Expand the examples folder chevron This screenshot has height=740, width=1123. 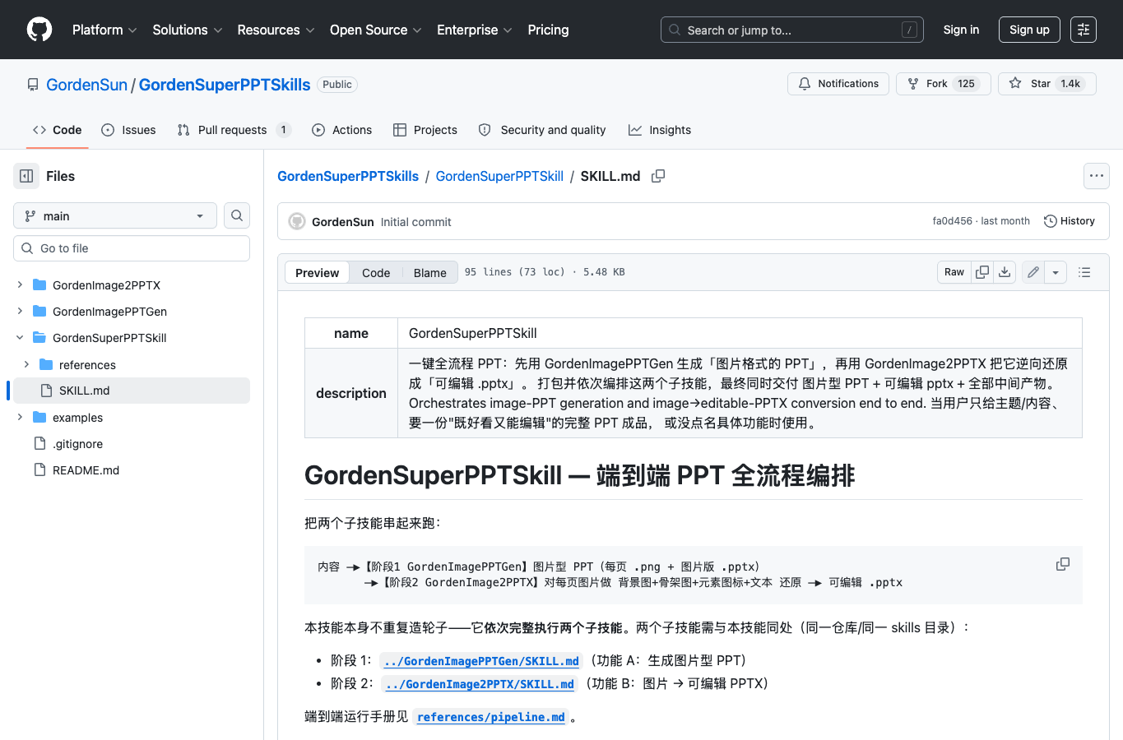[x=20, y=418]
